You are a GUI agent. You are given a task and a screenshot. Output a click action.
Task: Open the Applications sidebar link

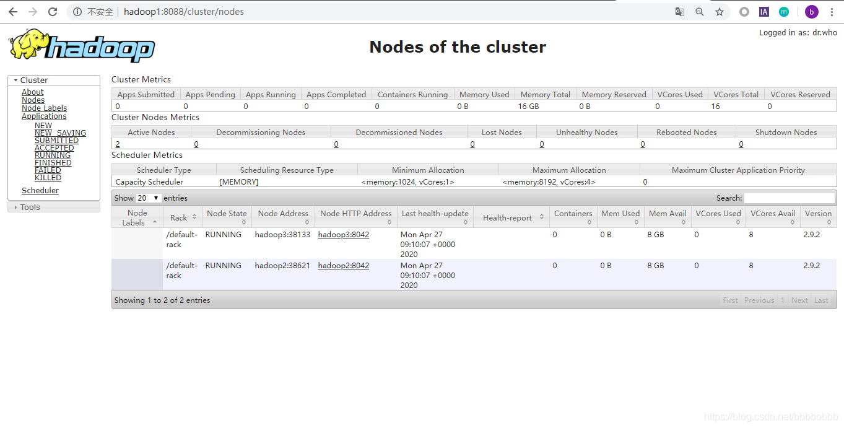tap(44, 116)
